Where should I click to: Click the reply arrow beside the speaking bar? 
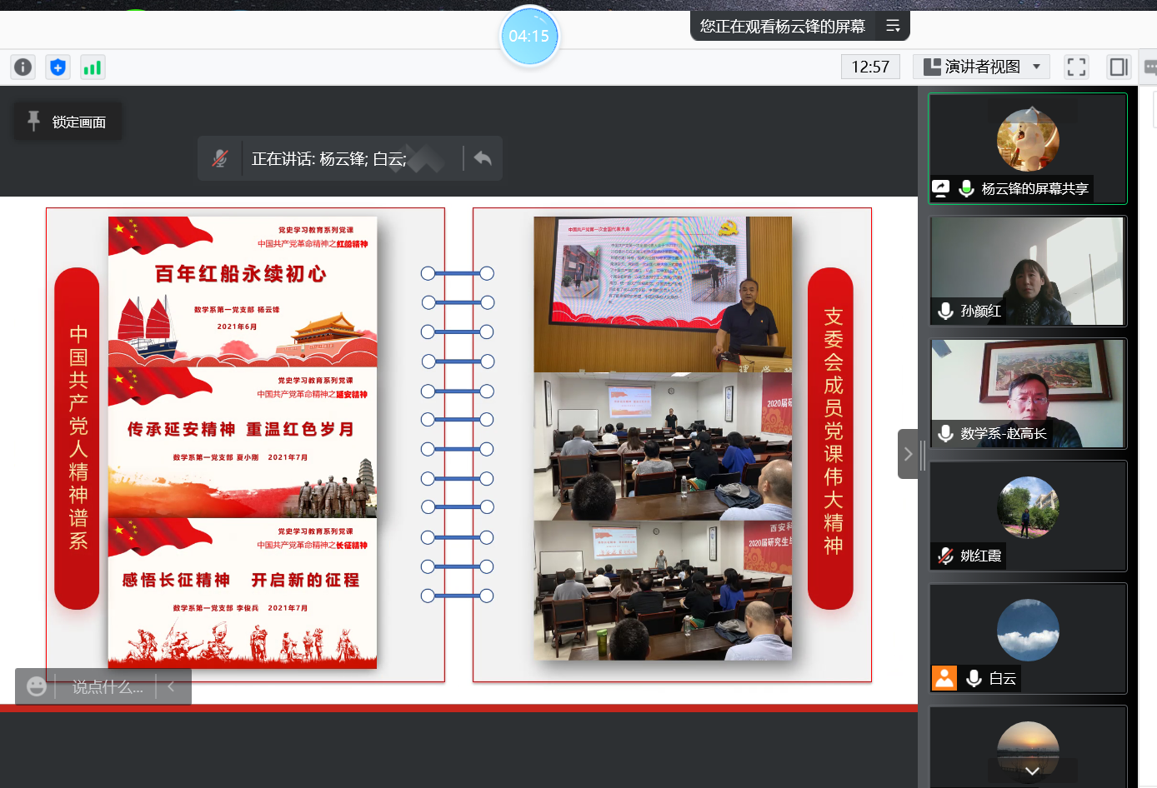point(483,158)
